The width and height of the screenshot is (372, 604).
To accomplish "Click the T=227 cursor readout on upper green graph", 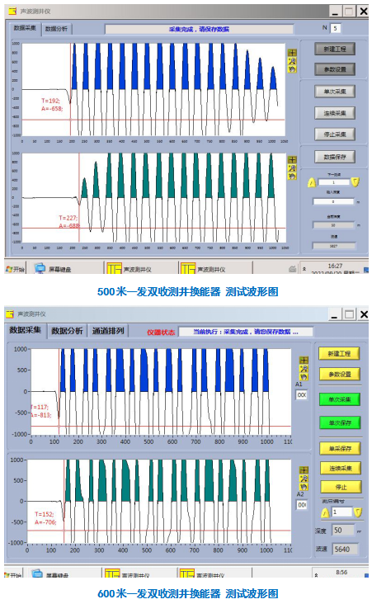I will (69, 221).
